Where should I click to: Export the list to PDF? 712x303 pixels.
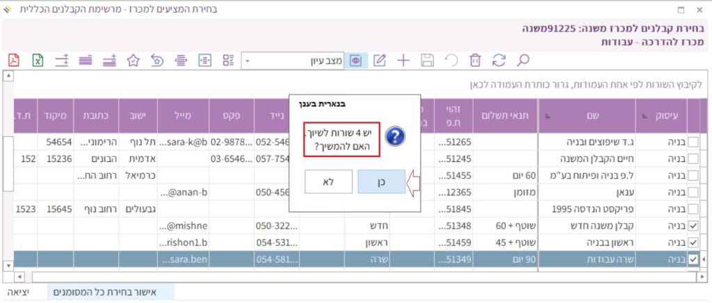[14, 60]
